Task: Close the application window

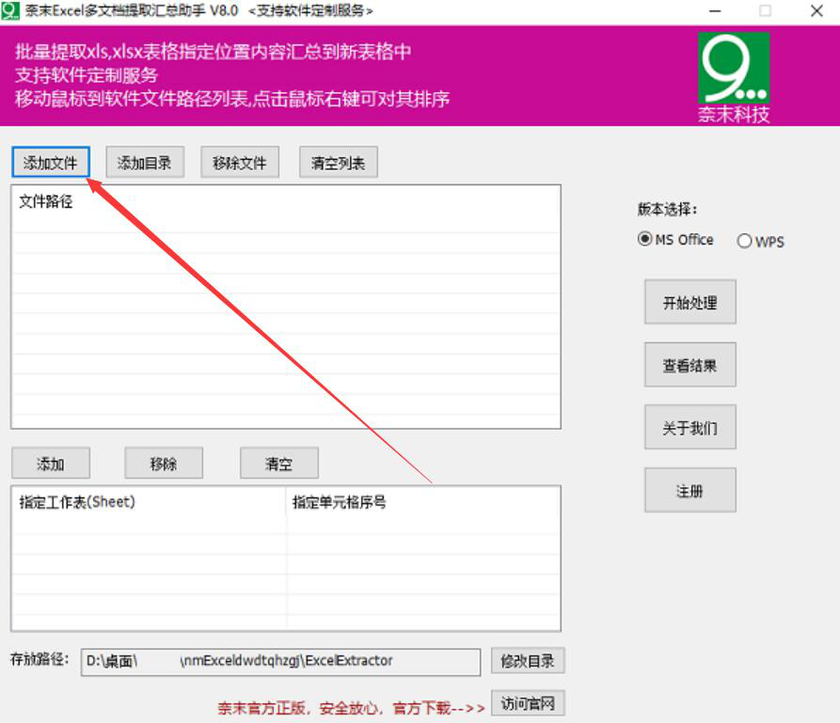Action: 816,10
